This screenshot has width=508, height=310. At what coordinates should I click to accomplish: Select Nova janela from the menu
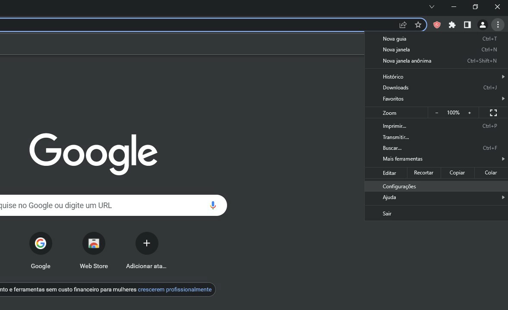tap(436, 50)
